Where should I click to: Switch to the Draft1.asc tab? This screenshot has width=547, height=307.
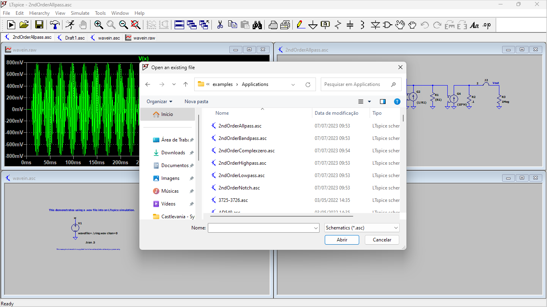(71, 38)
